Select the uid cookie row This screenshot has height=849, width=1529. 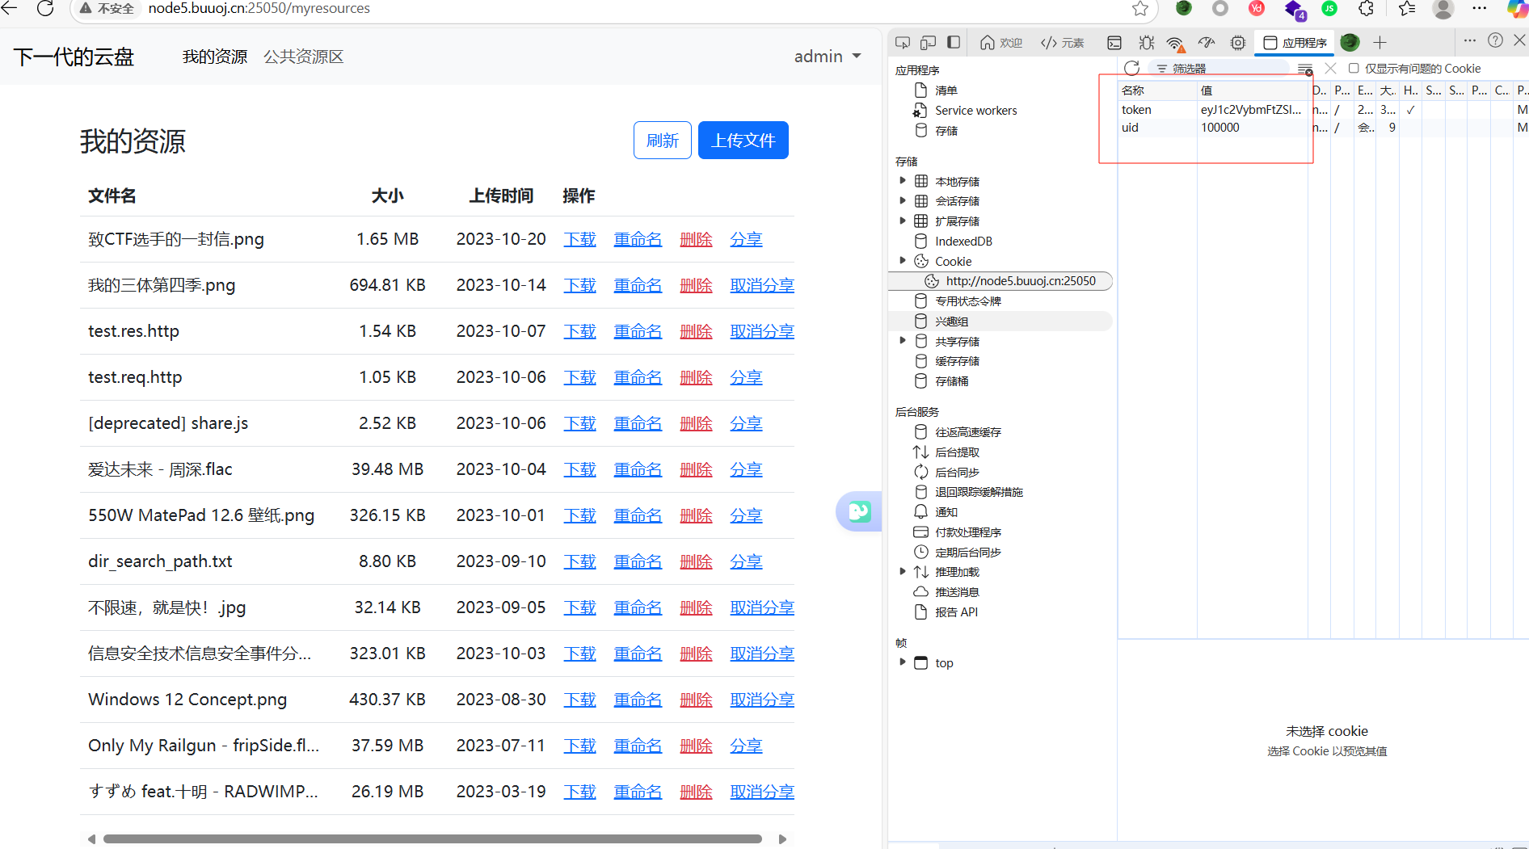pos(1322,128)
